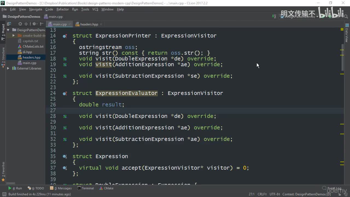This screenshot has height=197, width=350.
Task: Change UTF-8 file encoding setting
Action: [x=275, y=194]
